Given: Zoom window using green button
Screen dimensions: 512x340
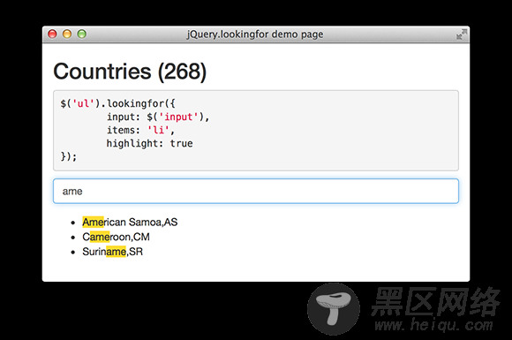Looking at the screenshot, I should tap(81, 34).
